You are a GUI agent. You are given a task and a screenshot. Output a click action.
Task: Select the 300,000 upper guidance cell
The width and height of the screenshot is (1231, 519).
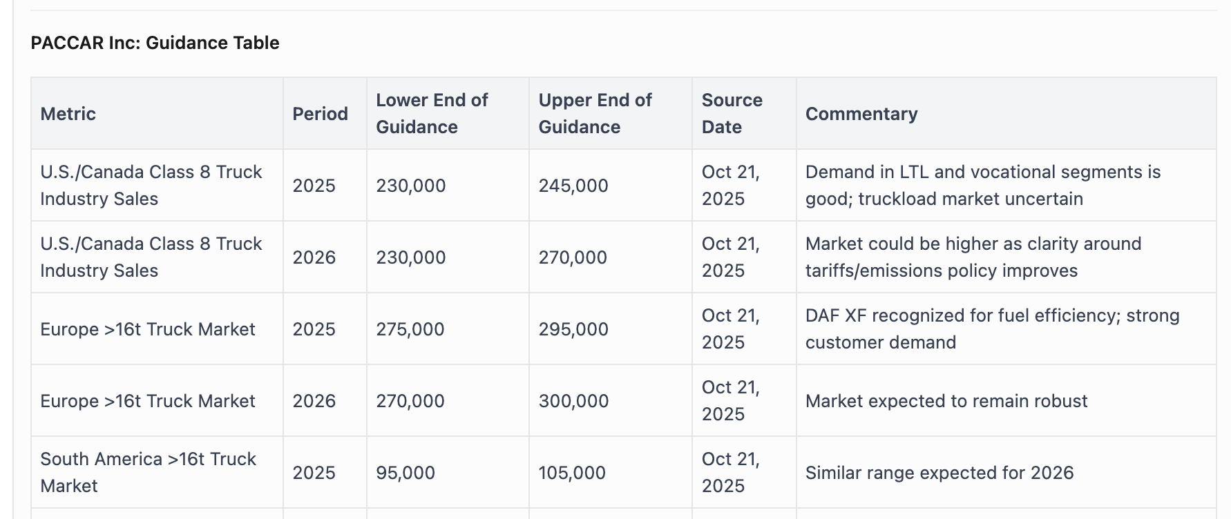pyautogui.click(x=573, y=401)
